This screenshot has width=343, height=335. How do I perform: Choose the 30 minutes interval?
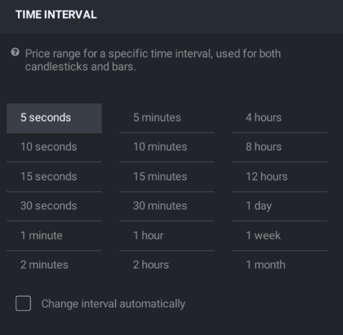(167, 206)
